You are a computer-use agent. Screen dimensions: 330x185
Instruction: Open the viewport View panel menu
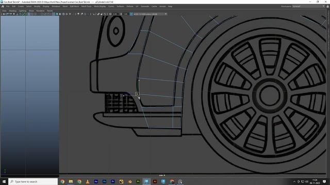4,11
